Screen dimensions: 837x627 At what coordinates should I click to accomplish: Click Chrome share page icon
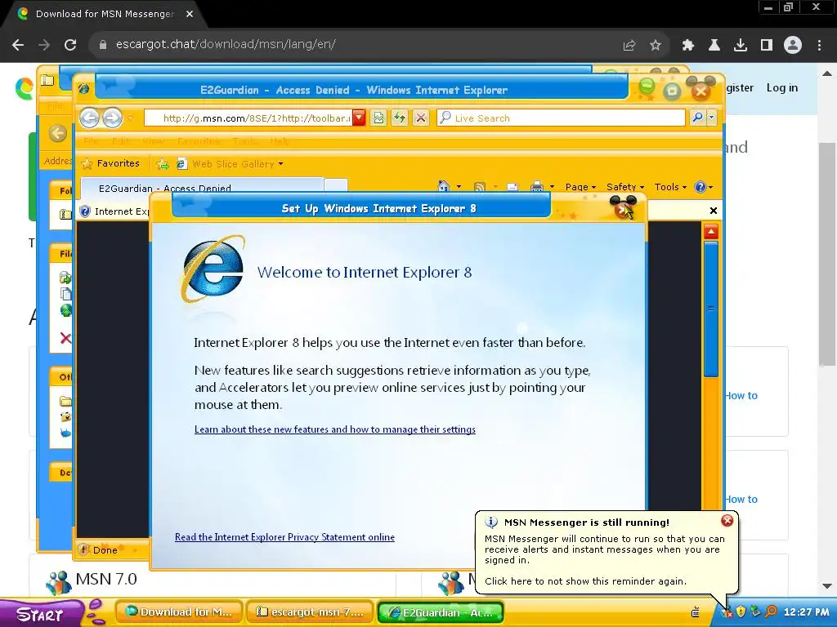click(629, 45)
